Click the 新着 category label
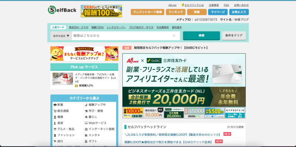 coord(60,105)
